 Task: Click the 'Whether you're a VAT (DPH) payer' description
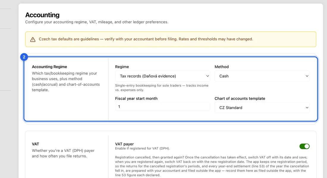[63, 153]
